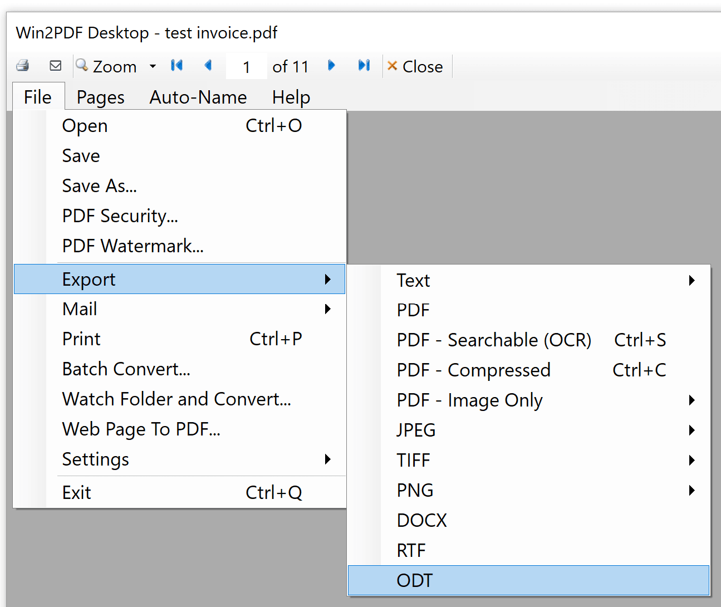Screen dimensions: 721x607
Task: Export document as ODT
Action: [x=529, y=581]
